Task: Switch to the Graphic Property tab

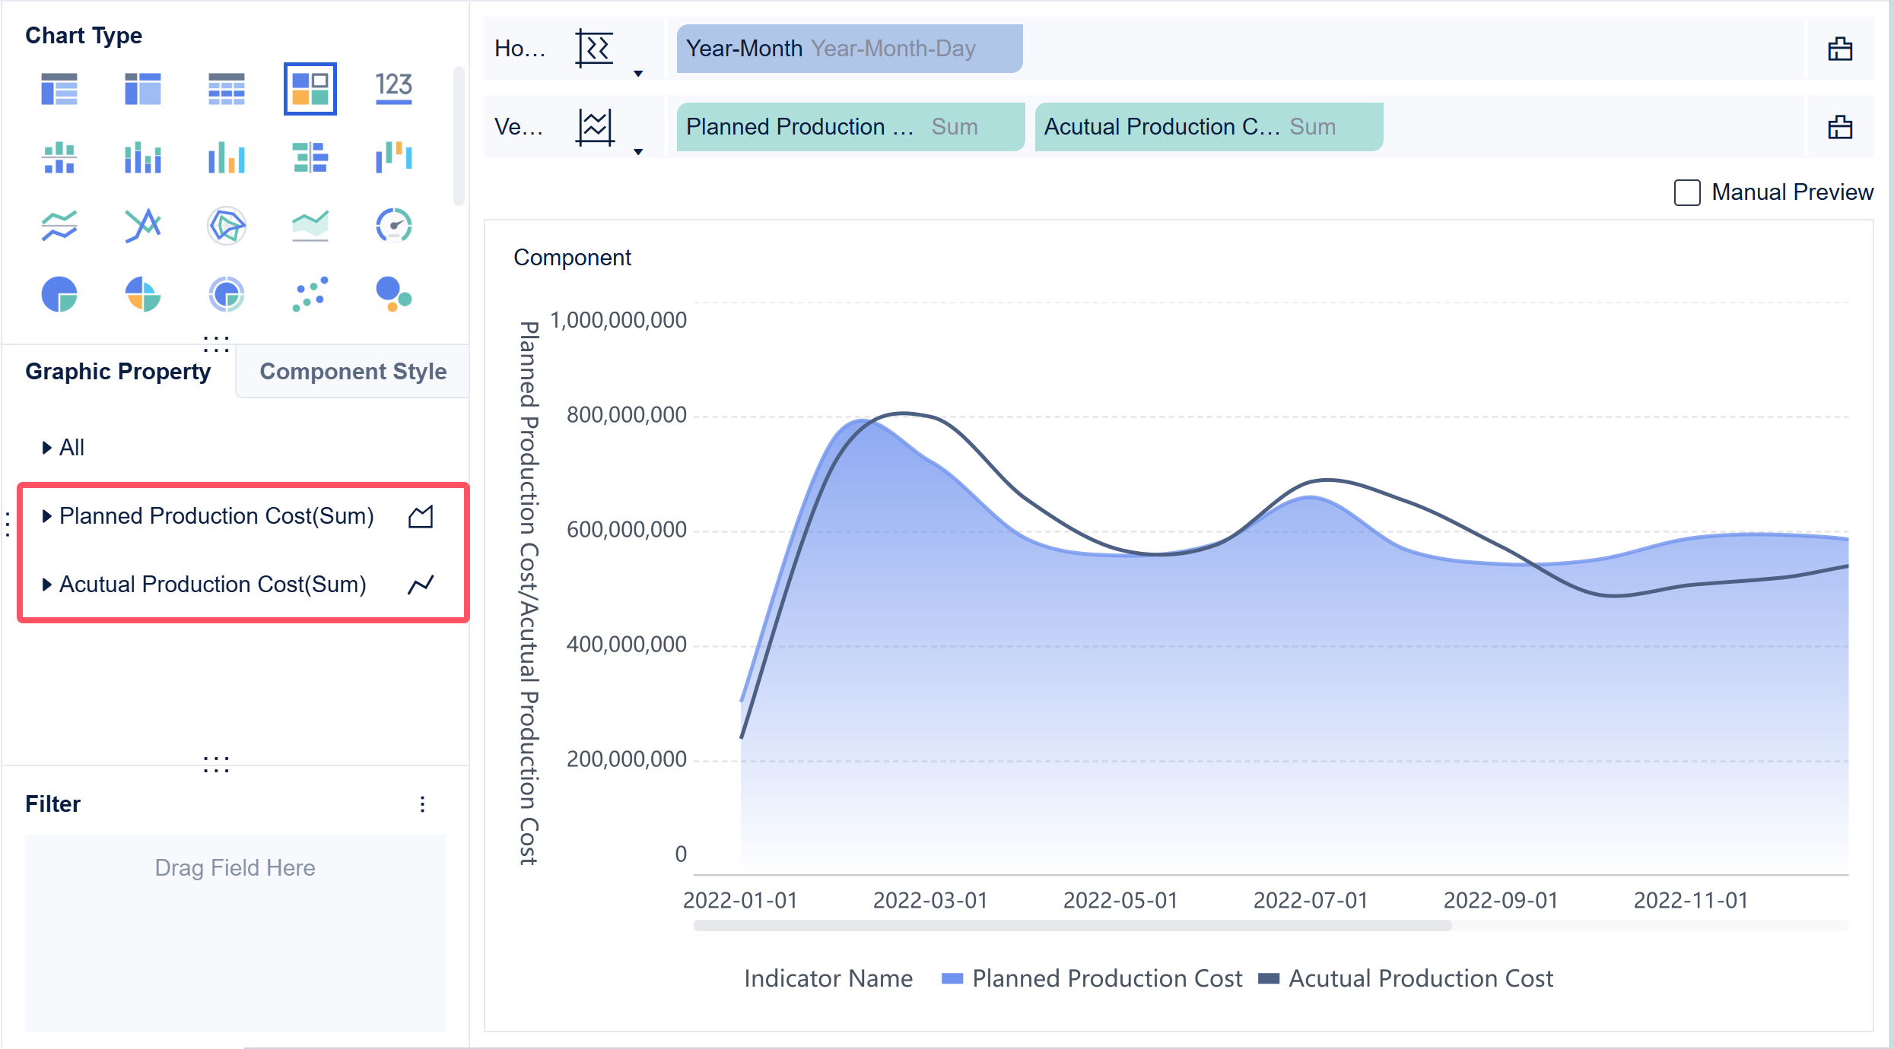Action: click(118, 372)
